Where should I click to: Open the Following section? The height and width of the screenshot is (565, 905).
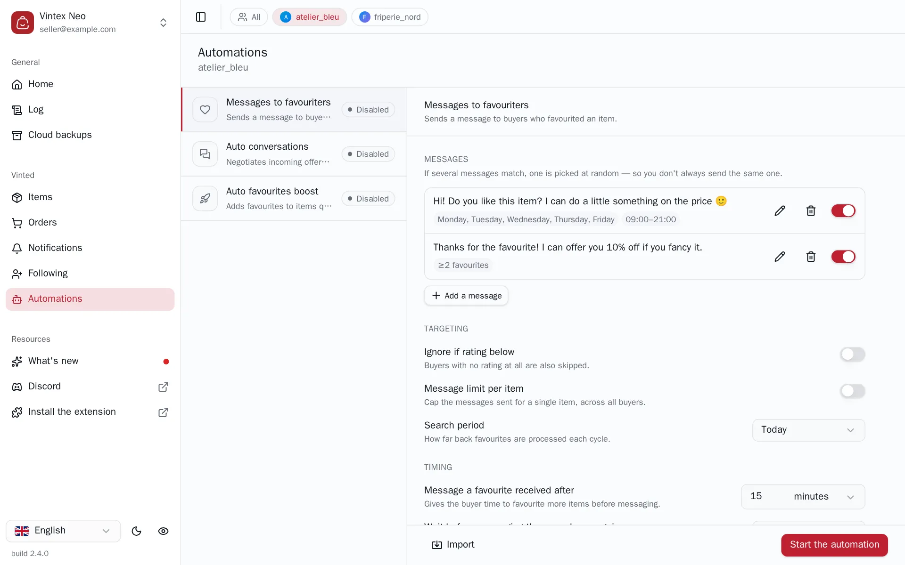90,274
